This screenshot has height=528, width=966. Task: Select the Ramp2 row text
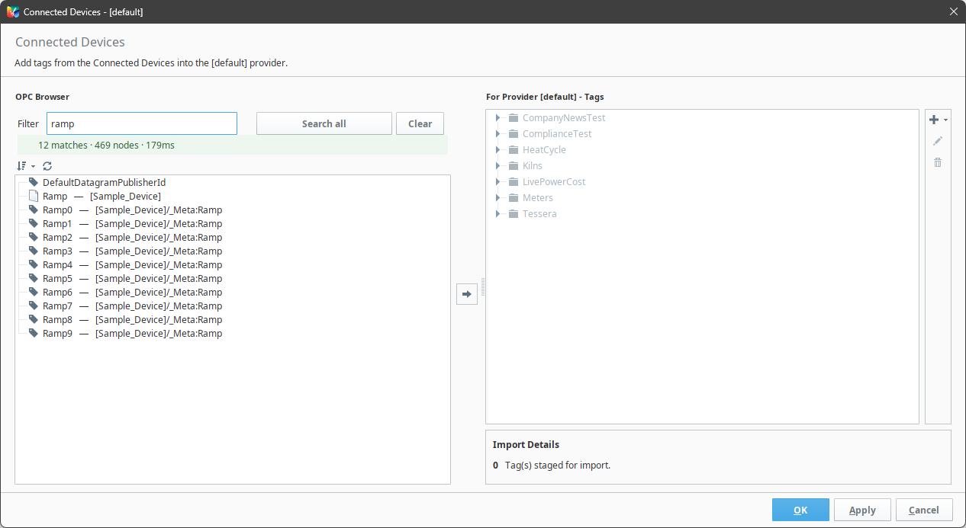coord(132,237)
